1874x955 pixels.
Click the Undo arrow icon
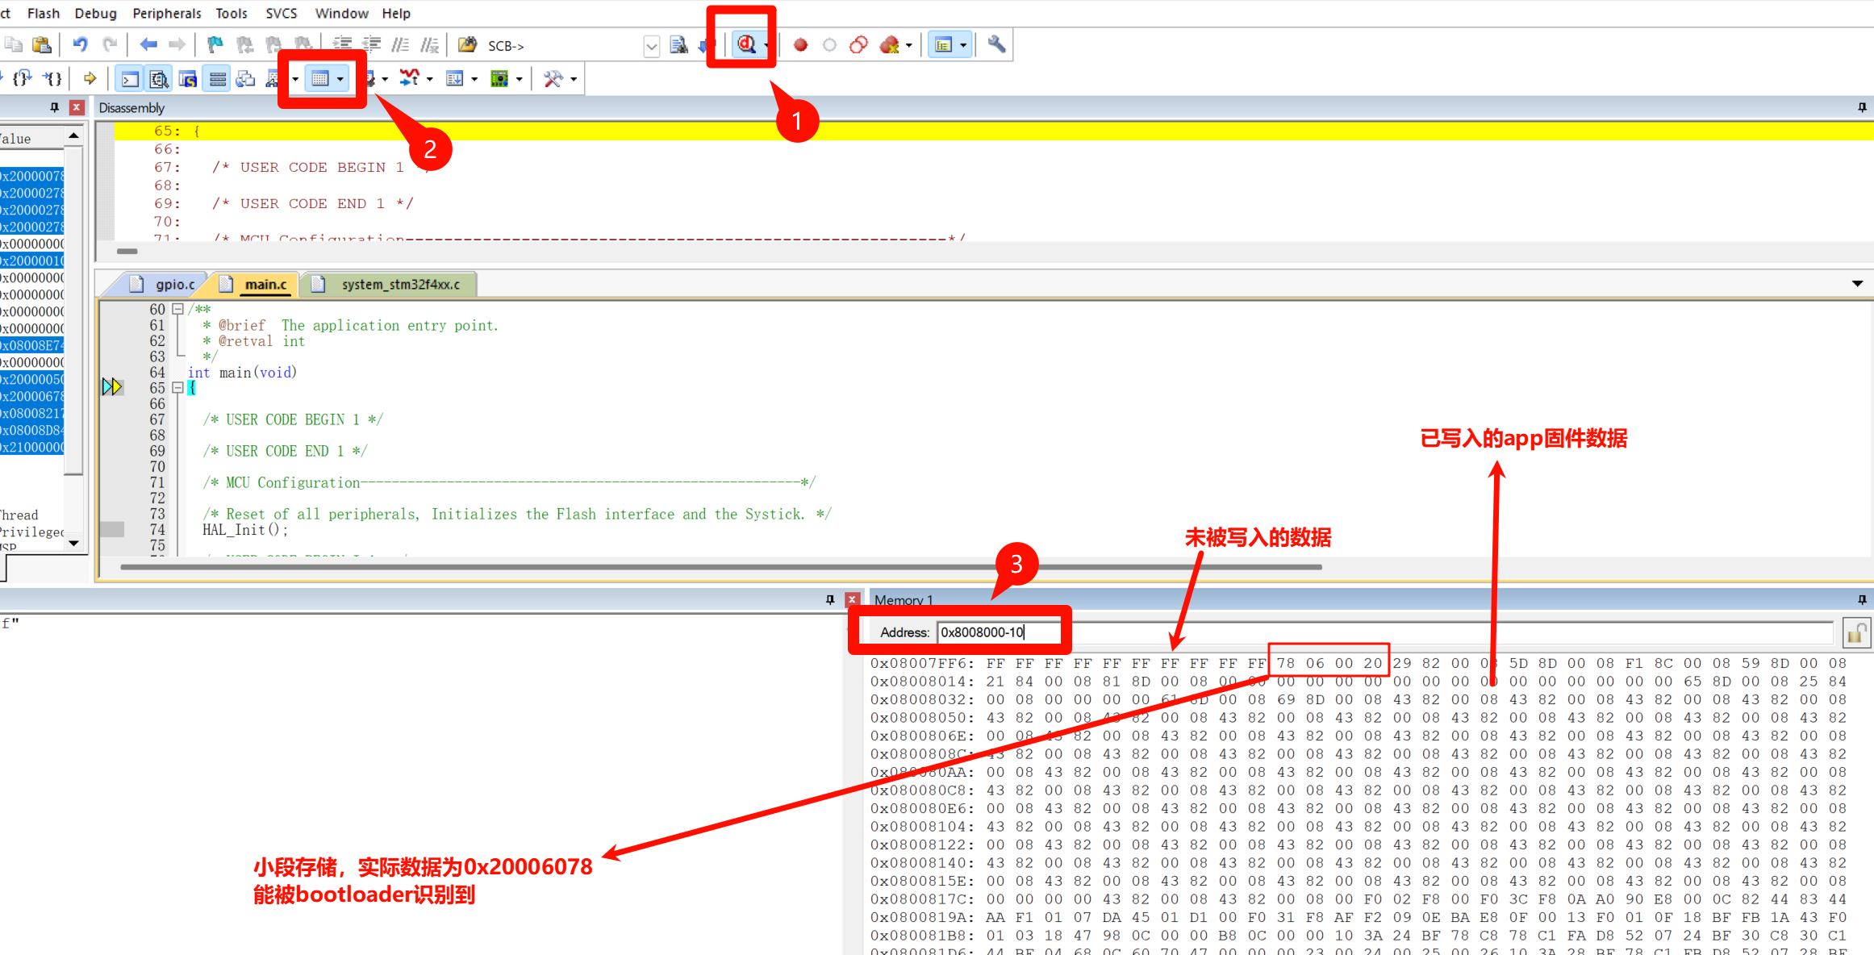80,44
